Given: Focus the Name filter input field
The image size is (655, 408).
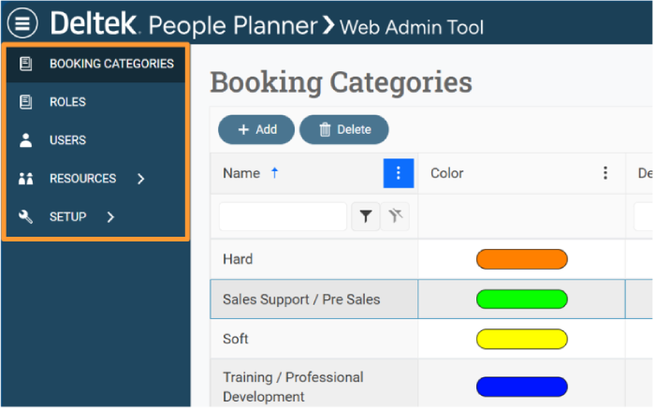Looking at the screenshot, I should 283,216.
